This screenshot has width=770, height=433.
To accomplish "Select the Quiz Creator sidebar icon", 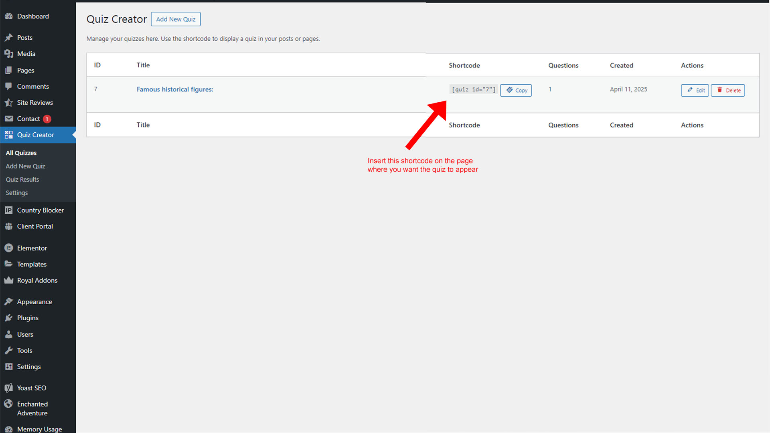I will pos(9,135).
